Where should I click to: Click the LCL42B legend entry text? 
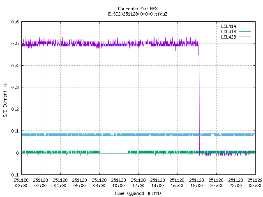(x=228, y=37)
